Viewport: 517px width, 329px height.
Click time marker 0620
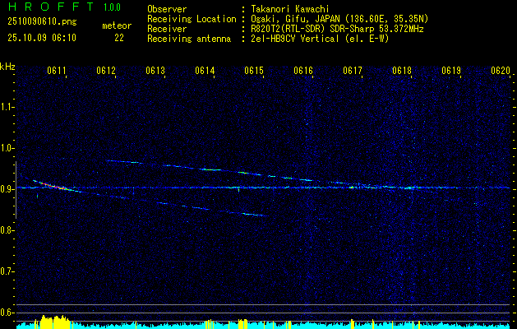coord(501,71)
